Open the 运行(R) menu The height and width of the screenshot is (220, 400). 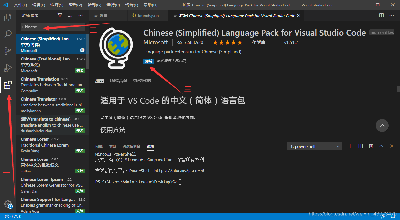coord(113,5)
